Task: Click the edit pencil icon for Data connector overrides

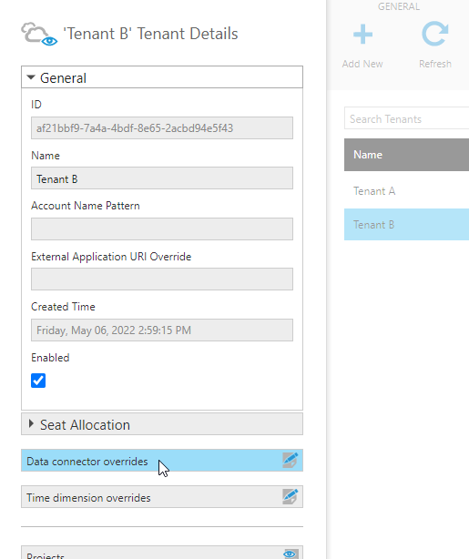Action: (291, 461)
